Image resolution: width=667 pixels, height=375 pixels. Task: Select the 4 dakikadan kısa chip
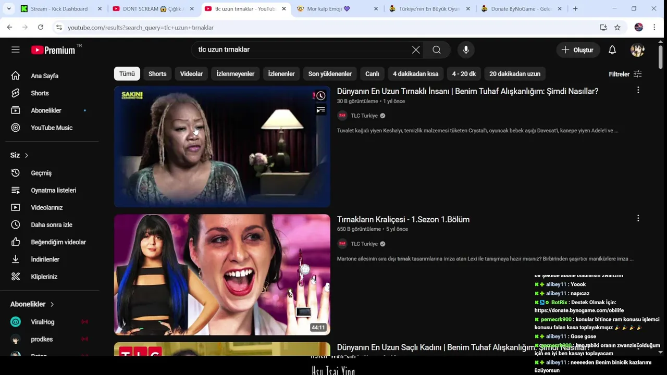coord(415,74)
